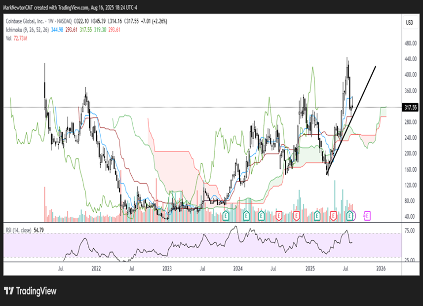This screenshot has height=306, width=423.
Task: Click the TradingView logo
Action: (x=30, y=291)
